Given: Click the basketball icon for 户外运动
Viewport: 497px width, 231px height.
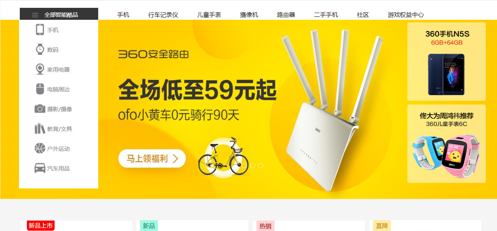Looking at the screenshot, I should click(40, 148).
